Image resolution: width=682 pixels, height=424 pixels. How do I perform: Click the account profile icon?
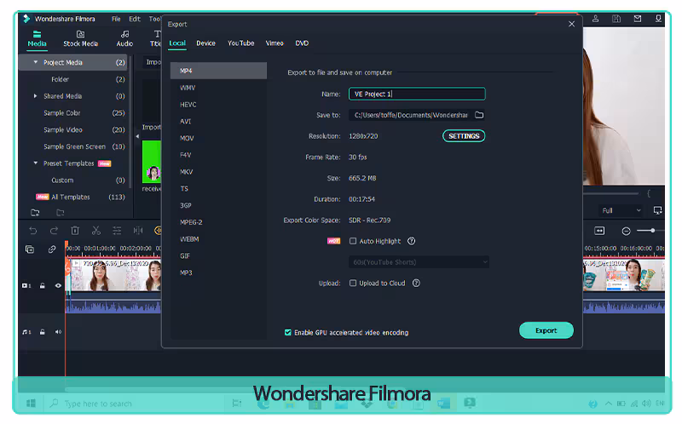tap(595, 19)
